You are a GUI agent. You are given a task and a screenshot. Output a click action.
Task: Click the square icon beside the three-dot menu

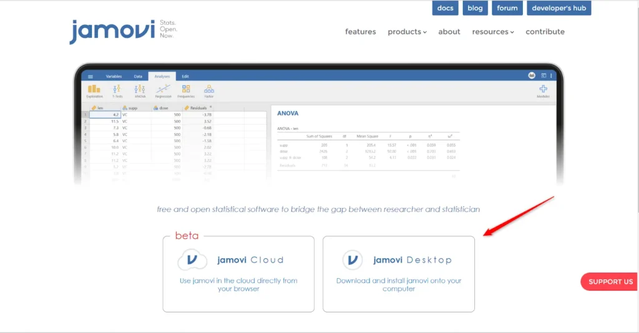(544, 75)
